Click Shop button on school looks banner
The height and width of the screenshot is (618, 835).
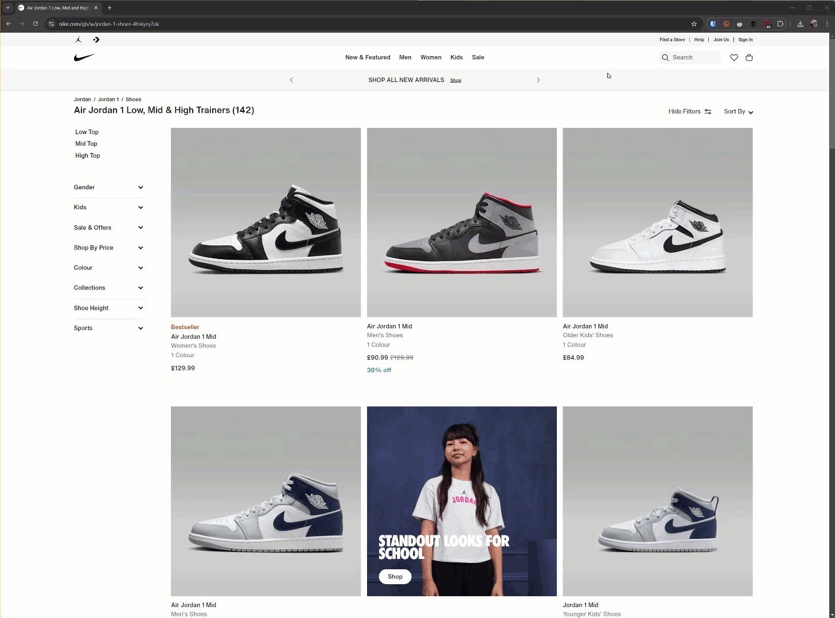click(x=395, y=577)
